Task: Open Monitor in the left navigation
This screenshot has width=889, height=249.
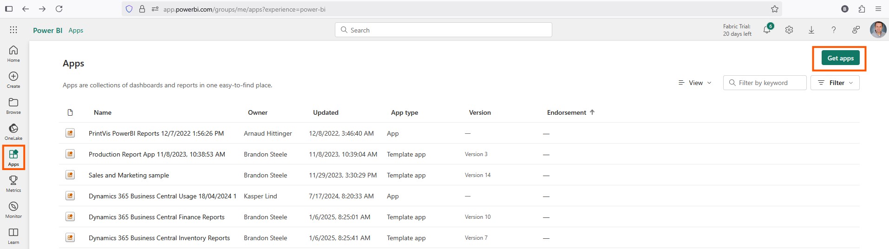Action: [x=13, y=210]
